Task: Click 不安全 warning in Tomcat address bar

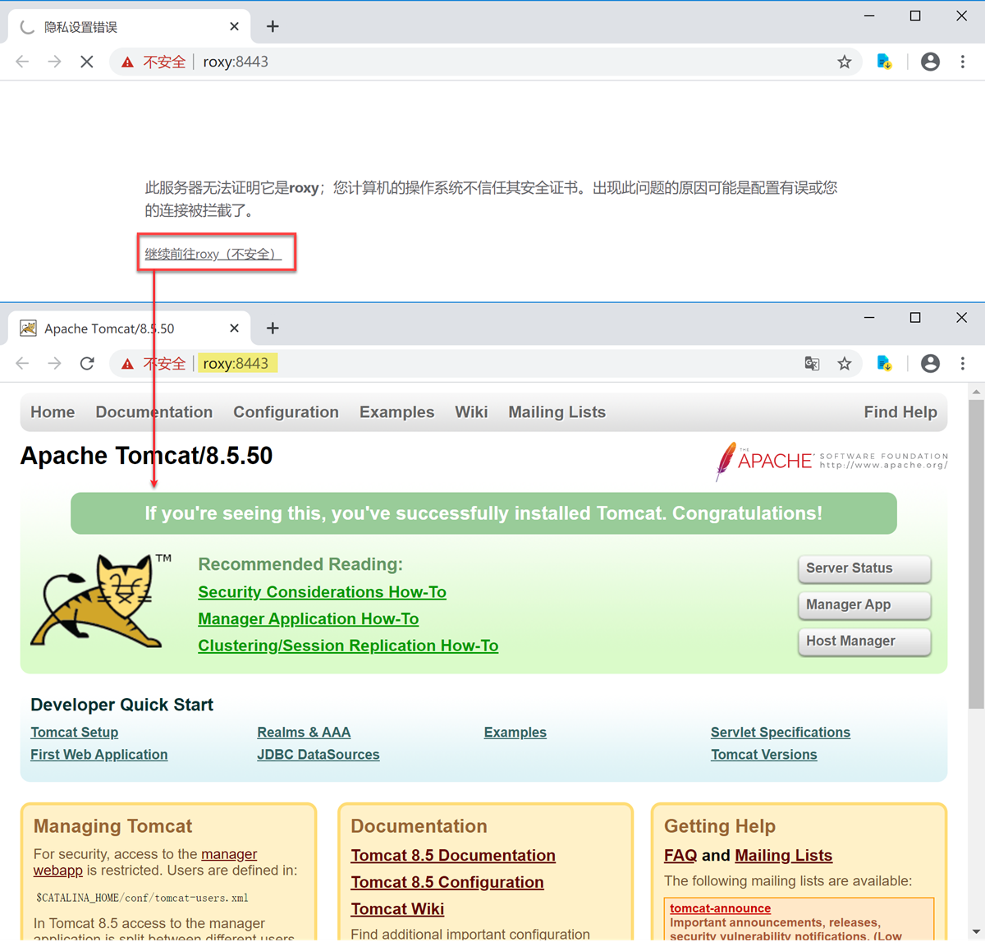Action: (x=153, y=363)
